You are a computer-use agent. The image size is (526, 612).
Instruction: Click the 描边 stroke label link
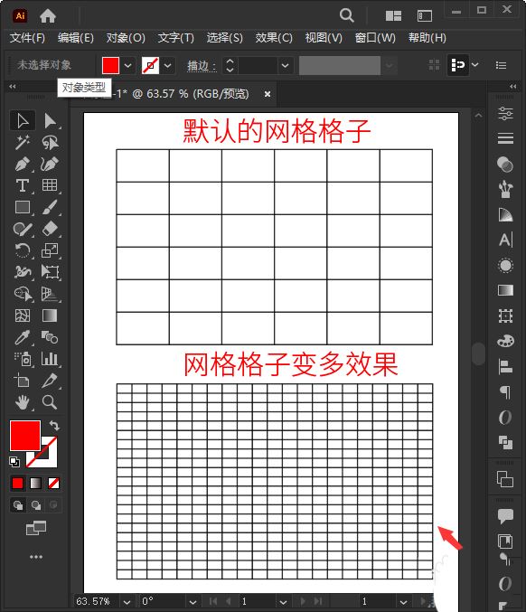click(202, 66)
